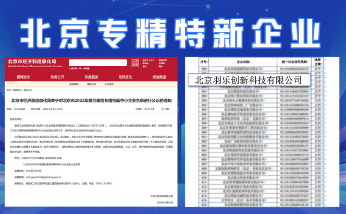This screenshot has height=214, width=346.
Task: Switch to the 政民互动 navigation tab
Action: click(125, 77)
